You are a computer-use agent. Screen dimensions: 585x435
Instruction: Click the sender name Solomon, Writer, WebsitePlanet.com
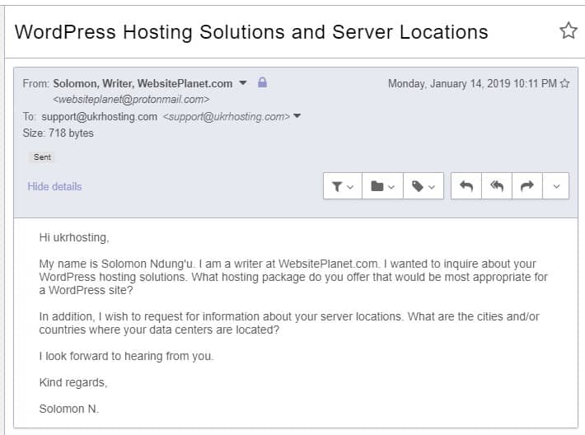click(143, 83)
